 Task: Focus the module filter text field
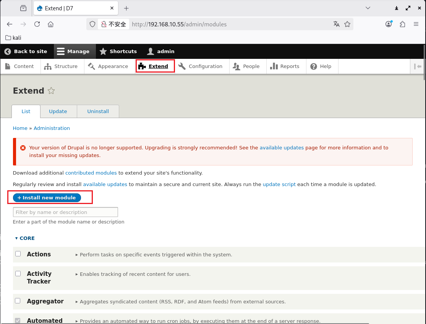click(65, 212)
